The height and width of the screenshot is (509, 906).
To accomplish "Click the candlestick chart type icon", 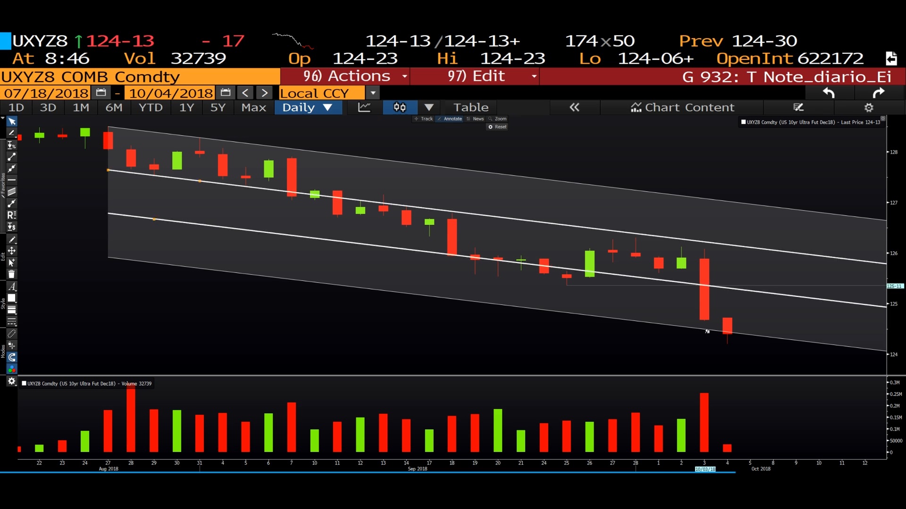I will (x=400, y=107).
